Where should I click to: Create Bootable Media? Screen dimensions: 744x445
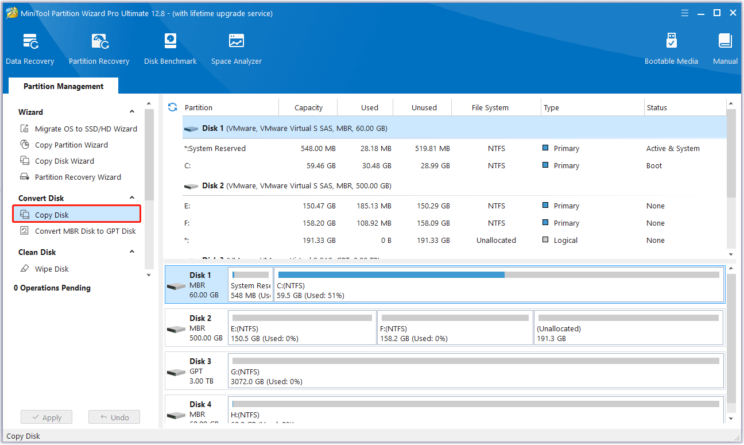671,49
